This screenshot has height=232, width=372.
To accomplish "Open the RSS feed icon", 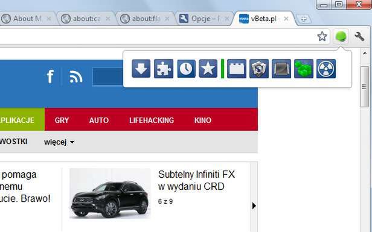I will 75,77.
